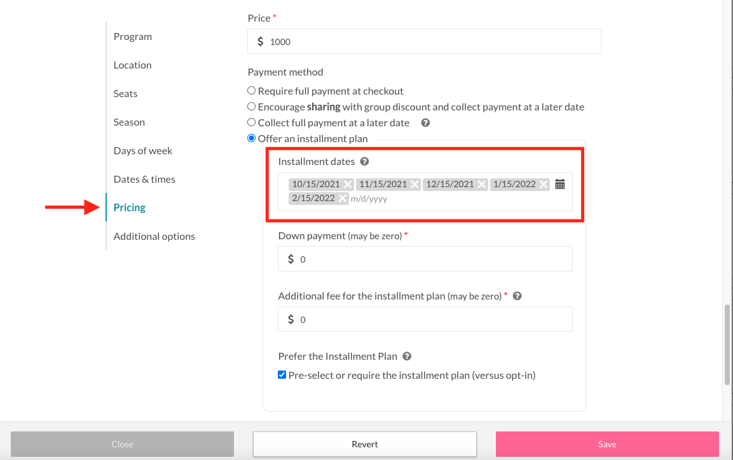This screenshot has height=460, width=733.
Task: Show help for Collect full payment later
Action: point(426,123)
